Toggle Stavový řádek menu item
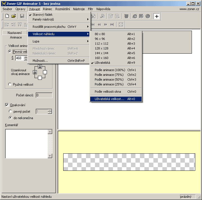 (x=59, y=15)
